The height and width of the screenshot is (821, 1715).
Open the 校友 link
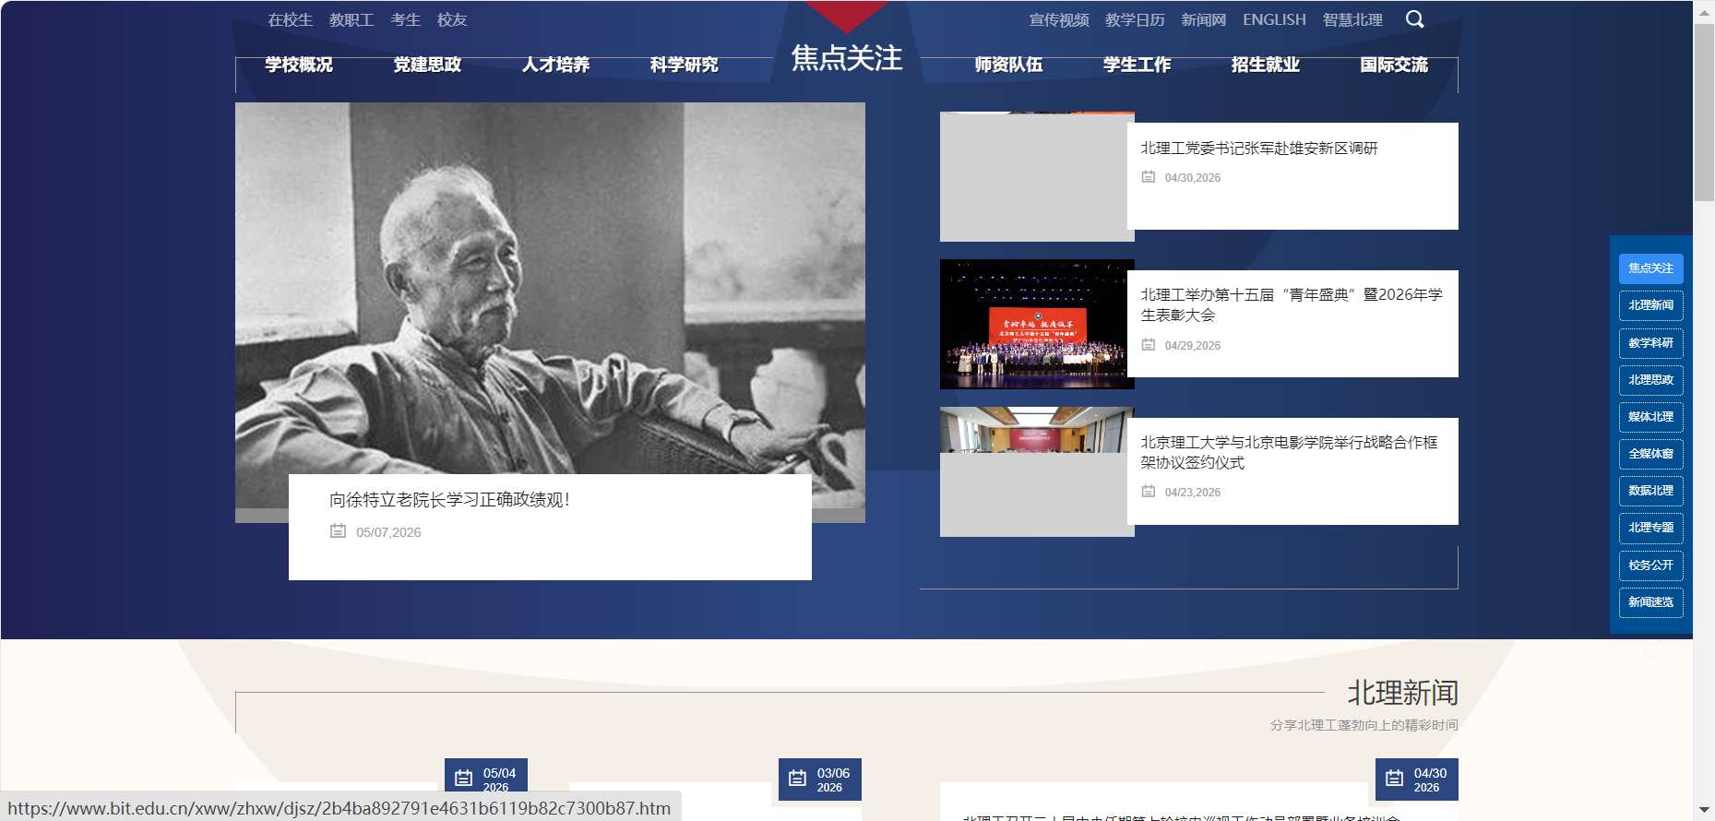coord(452,19)
